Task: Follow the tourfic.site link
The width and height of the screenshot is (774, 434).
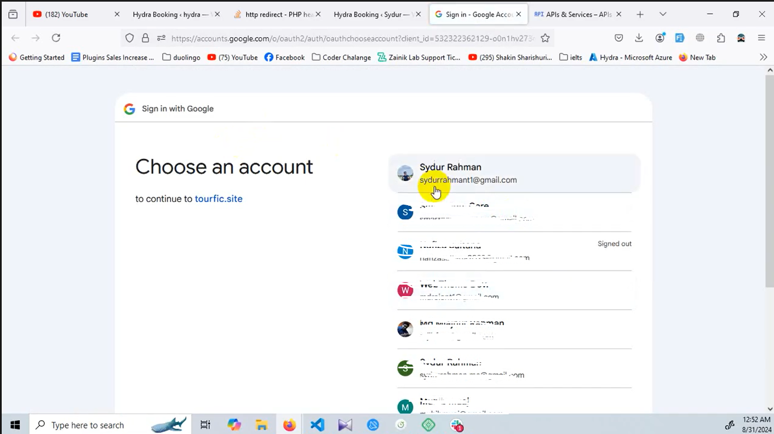Action: click(219, 199)
